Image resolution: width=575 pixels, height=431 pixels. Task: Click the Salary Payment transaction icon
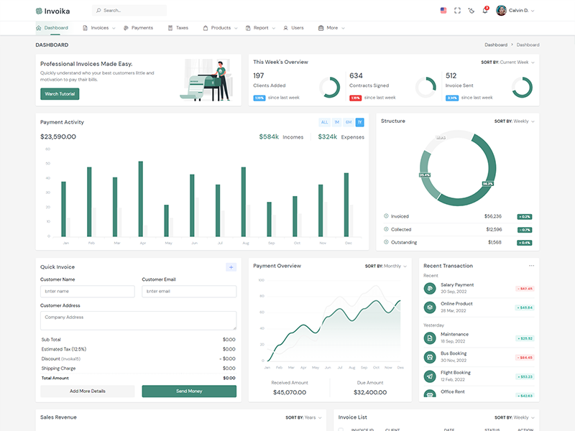pos(430,288)
